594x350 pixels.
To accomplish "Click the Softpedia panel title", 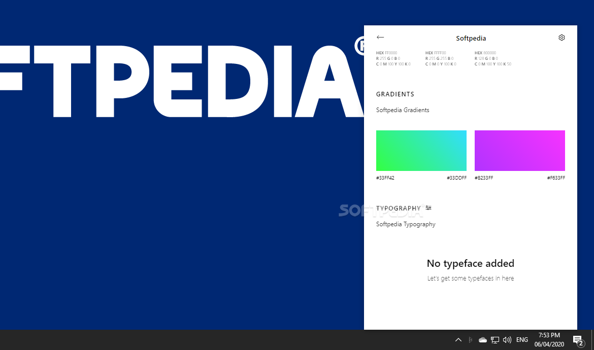I will tap(471, 38).
